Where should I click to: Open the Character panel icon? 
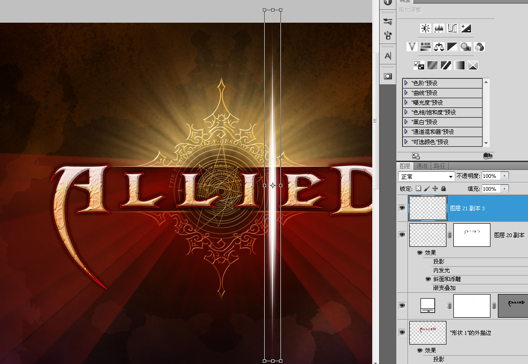pyautogui.click(x=388, y=56)
